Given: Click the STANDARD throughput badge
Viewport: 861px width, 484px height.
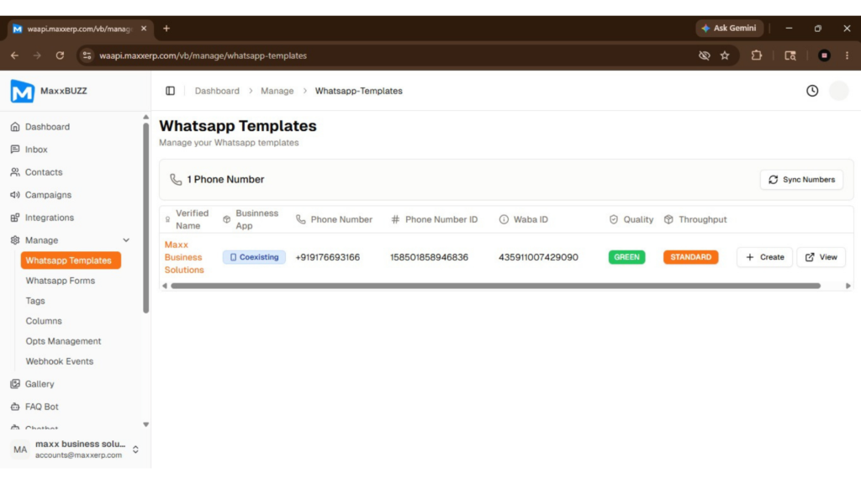Looking at the screenshot, I should 691,257.
